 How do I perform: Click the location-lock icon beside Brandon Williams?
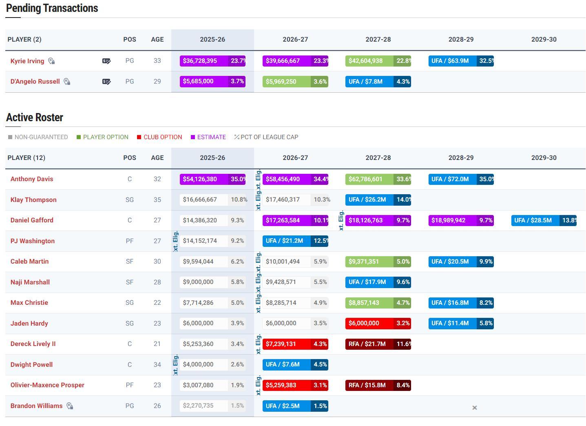point(70,406)
